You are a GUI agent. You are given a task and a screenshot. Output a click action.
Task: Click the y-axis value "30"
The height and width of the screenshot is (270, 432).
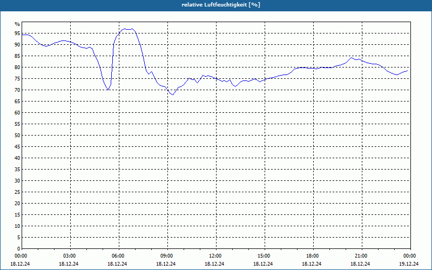coord(17,181)
